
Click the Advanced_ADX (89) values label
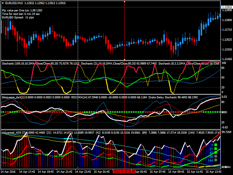(164, 132)
